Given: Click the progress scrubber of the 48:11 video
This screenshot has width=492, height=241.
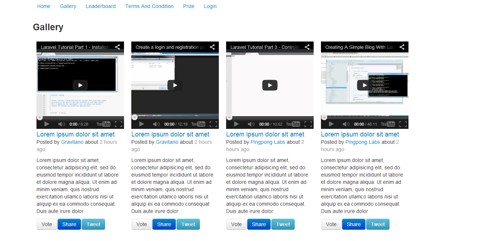Looking at the screenshot, I should (324, 117).
